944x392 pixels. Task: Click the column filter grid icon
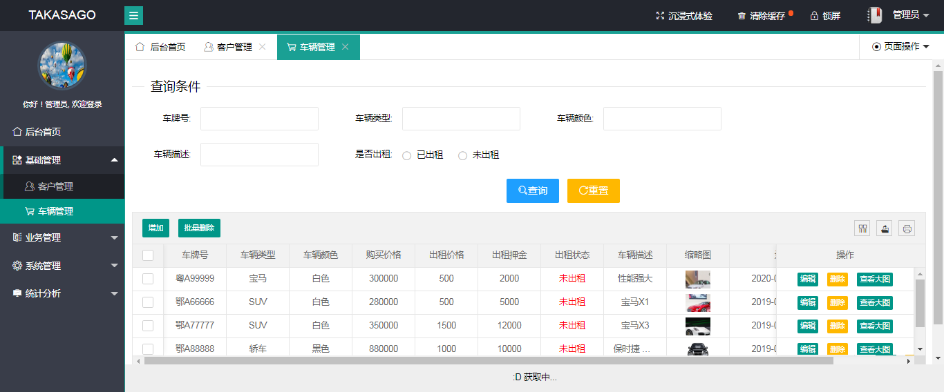click(x=862, y=228)
